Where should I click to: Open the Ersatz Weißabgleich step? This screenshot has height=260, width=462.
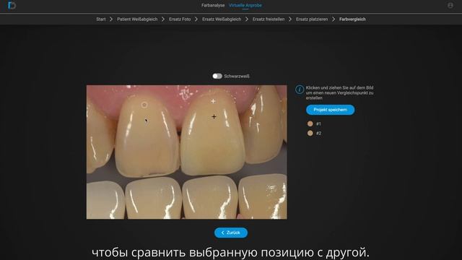[222, 19]
